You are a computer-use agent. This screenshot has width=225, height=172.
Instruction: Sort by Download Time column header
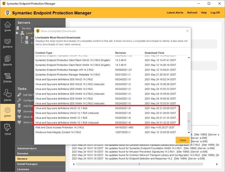[154, 53]
